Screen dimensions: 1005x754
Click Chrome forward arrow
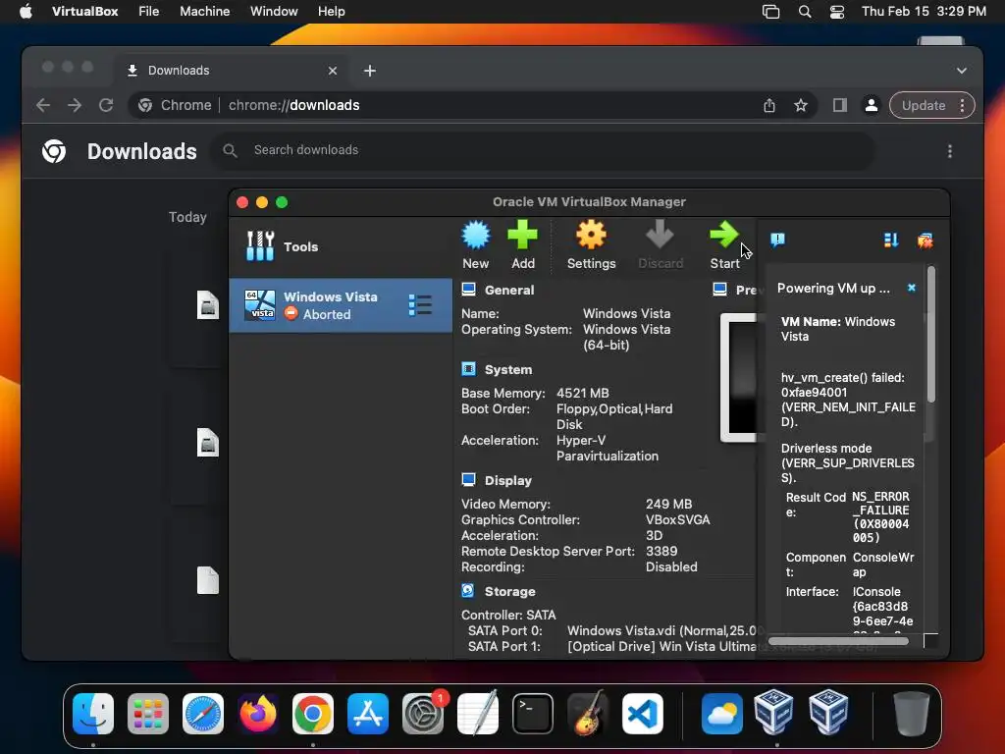pyautogui.click(x=75, y=105)
